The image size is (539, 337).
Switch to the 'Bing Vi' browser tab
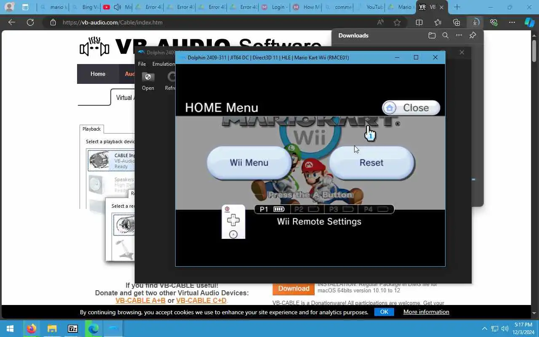(x=85, y=7)
